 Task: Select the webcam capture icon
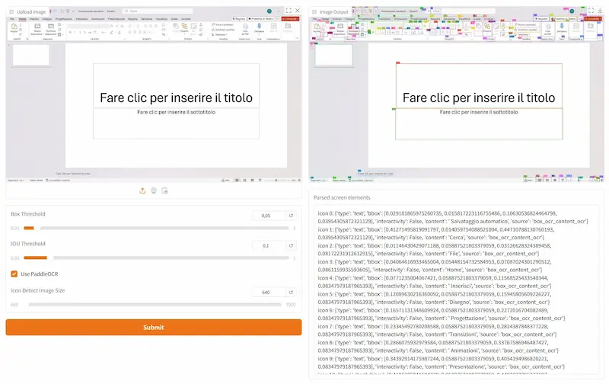click(154, 190)
